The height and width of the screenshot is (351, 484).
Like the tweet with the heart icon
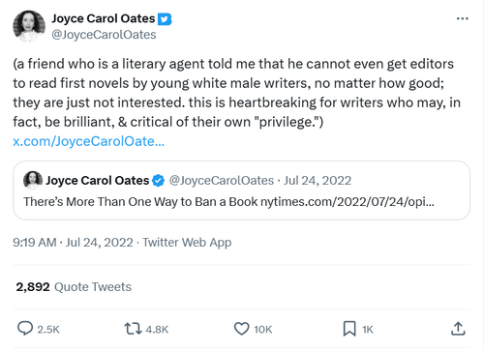(241, 329)
